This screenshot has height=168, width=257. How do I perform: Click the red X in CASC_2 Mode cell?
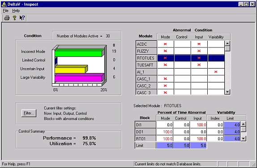tap(165, 86)
